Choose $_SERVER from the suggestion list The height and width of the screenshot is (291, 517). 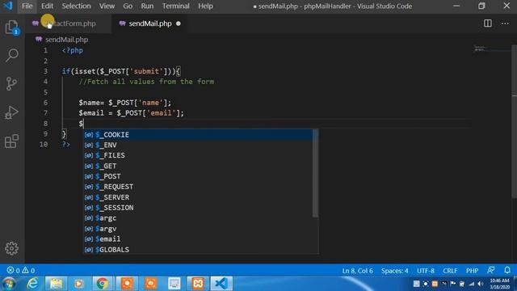click(x=198, y=197)
